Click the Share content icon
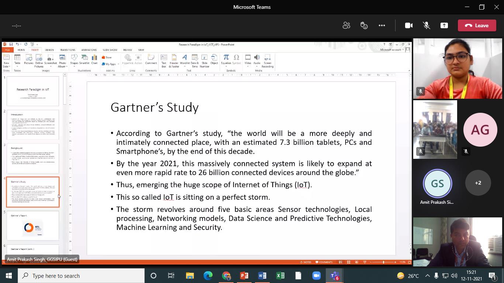The width and height of the screenshot is (504, 283). click(444, 25)
